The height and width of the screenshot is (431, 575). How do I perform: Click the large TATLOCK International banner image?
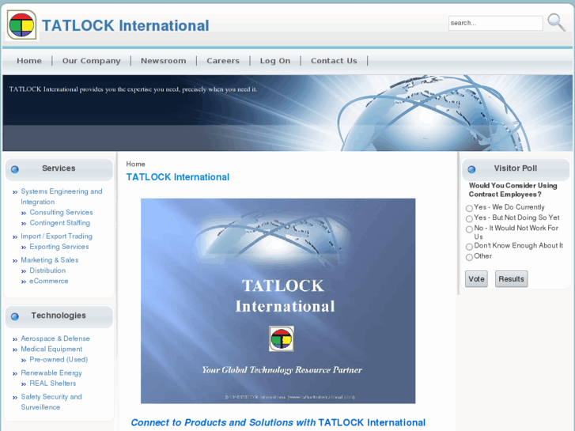tap(278, 301)
